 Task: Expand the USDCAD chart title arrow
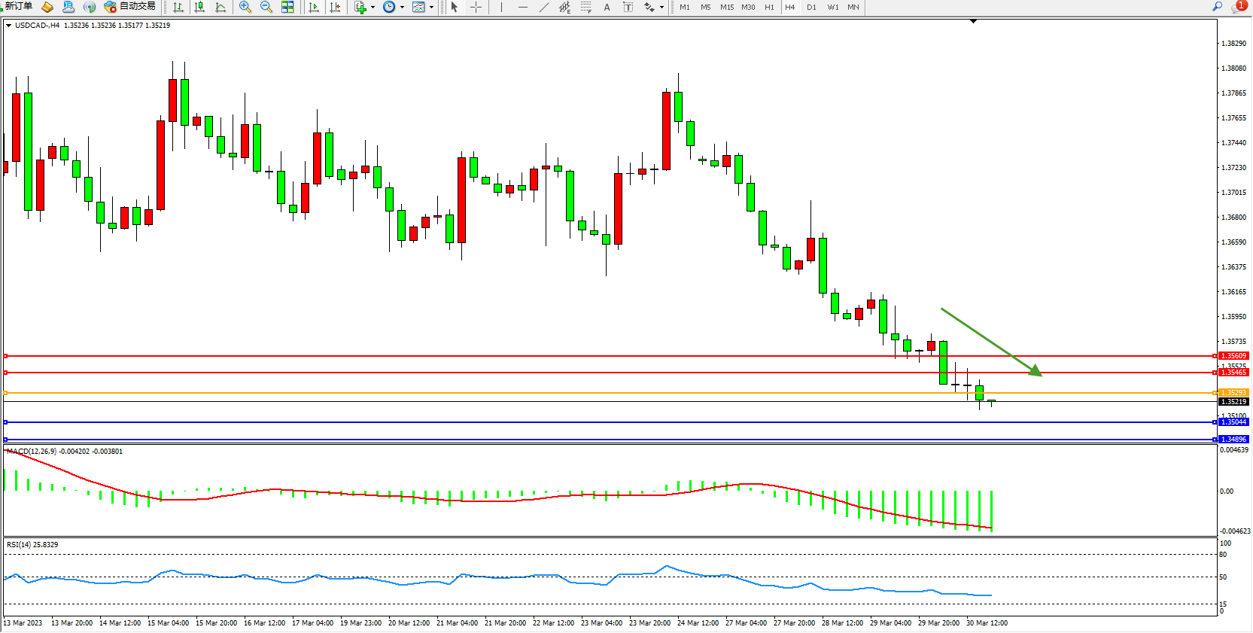click(8, 26)
